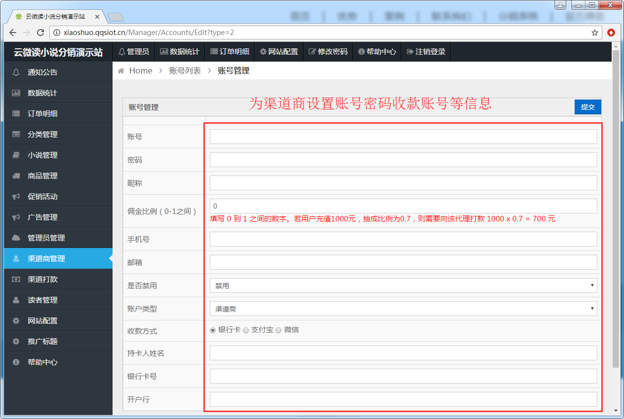Select the 微信 payment radio button

[278, 330]
